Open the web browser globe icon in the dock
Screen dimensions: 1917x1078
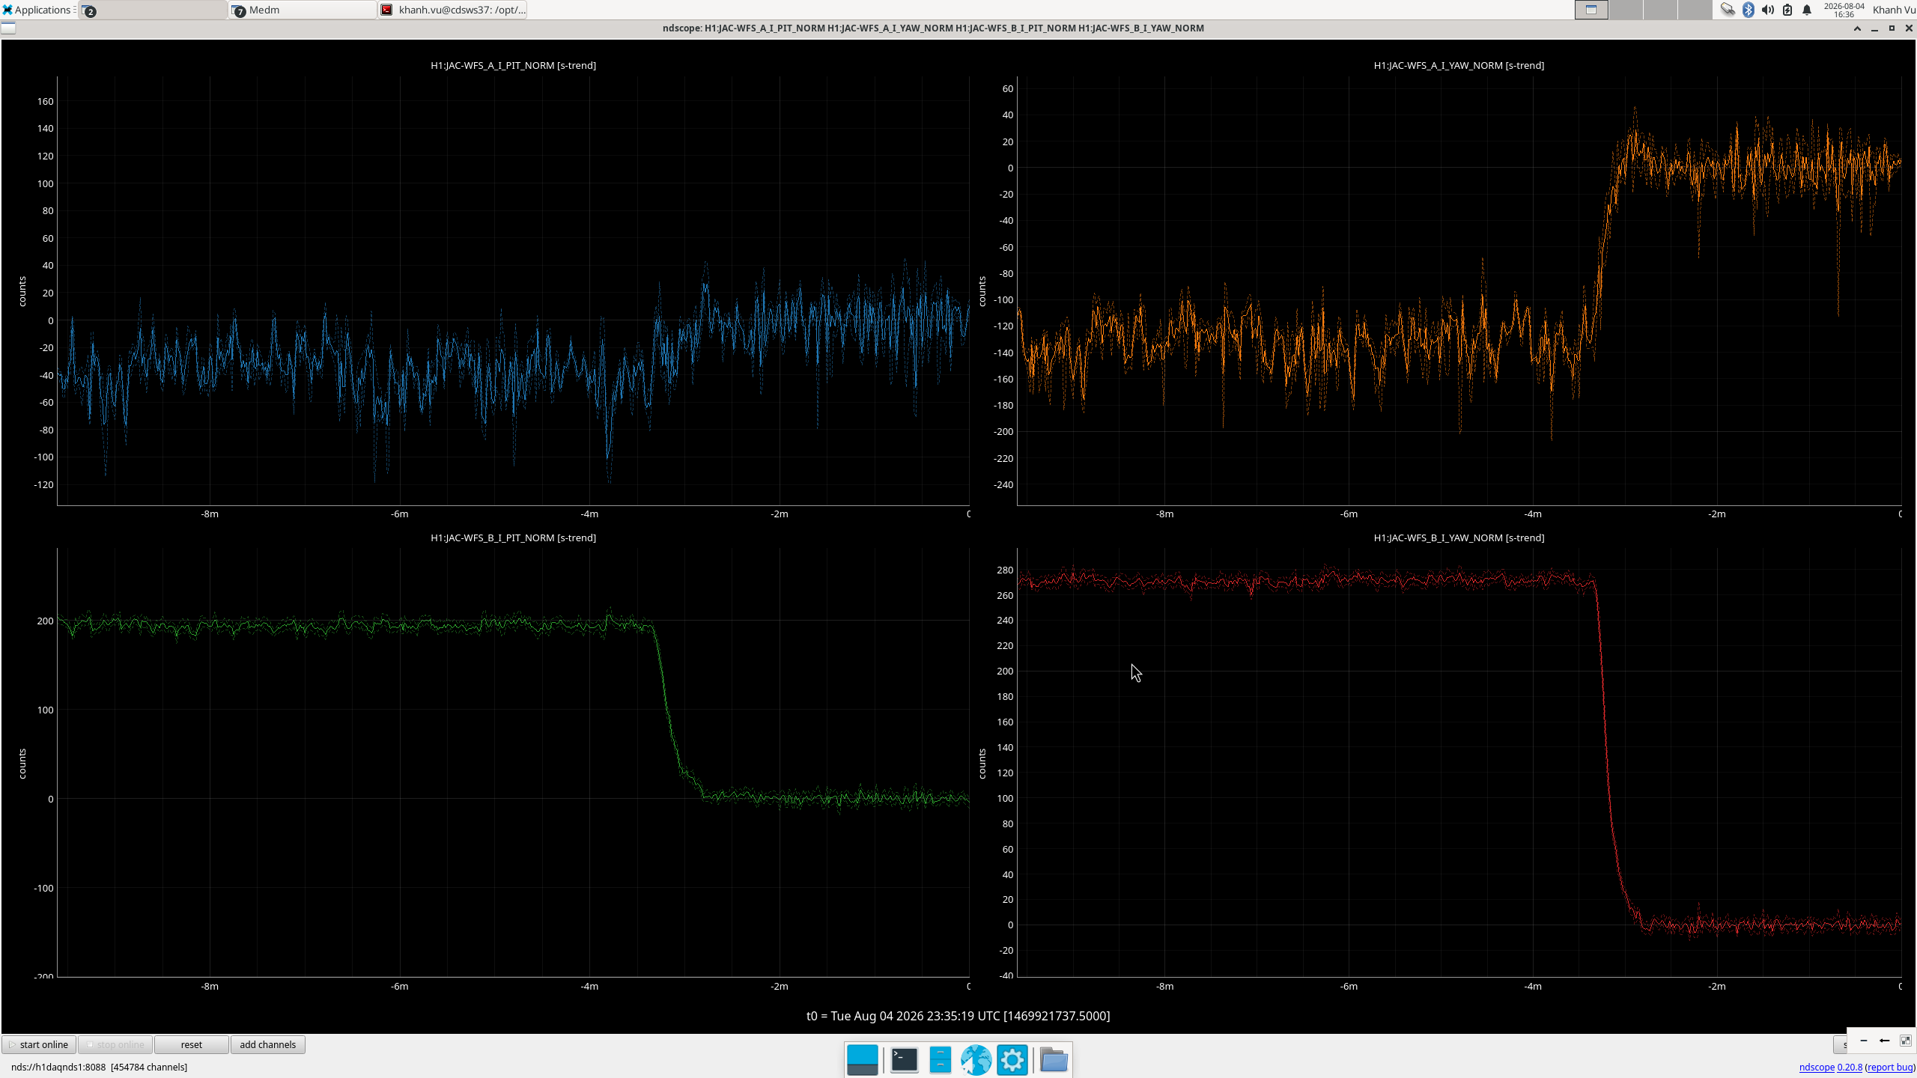pyautogui.click(x=976, y=1059)
